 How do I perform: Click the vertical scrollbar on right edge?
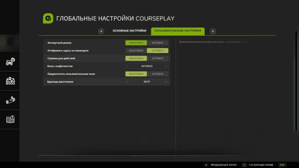pyautogui.click(x=296, y=81)
